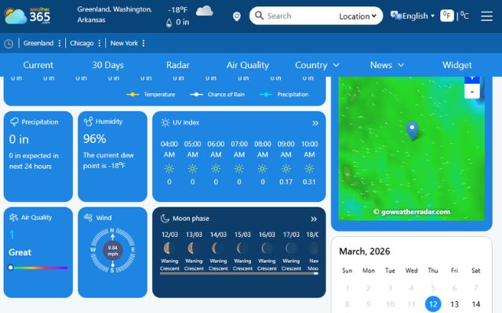Open the hamburger menu
502x313 pixels.
point(486,16)
